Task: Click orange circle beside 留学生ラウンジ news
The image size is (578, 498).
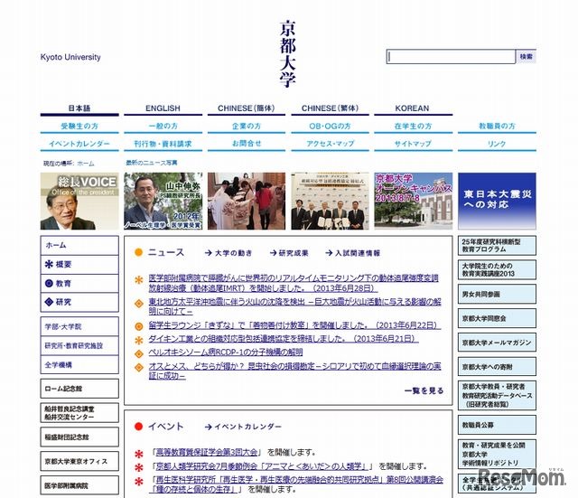Action: pyautogui.click(x=138, y=326)
